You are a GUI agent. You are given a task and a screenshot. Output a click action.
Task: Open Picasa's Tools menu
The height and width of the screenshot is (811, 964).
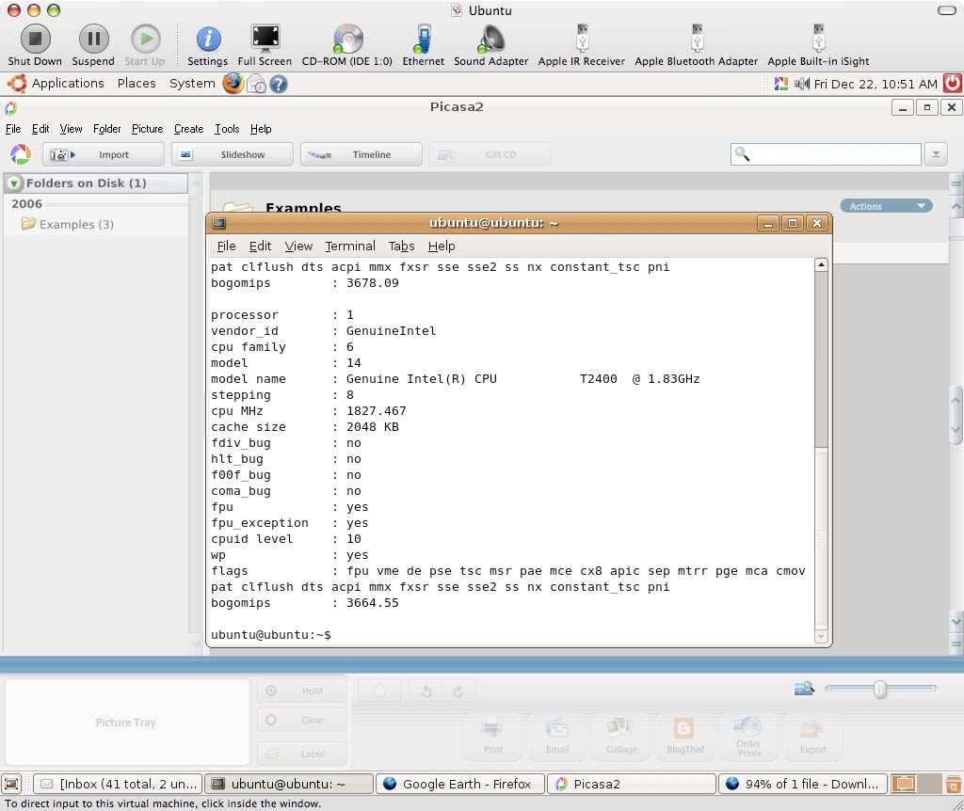pyautogui.click(x=227, y=129)
